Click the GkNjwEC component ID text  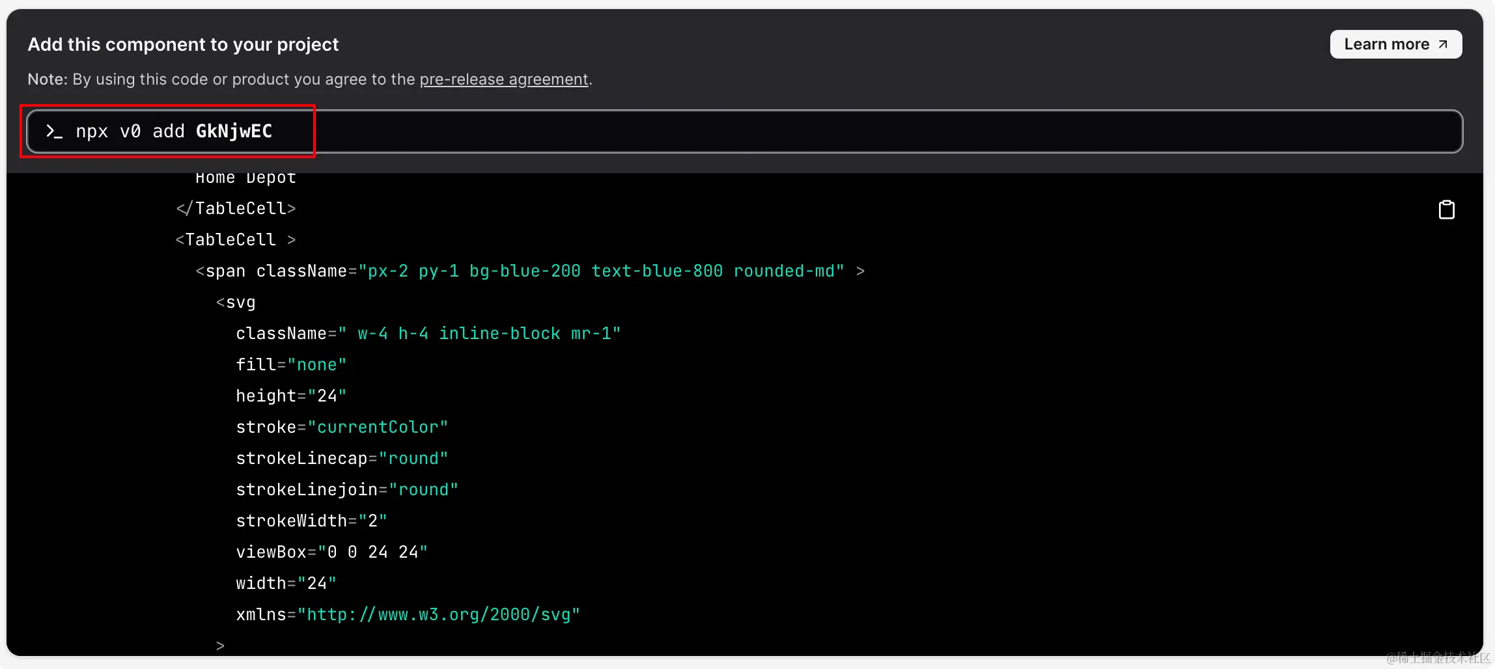[234, 131]
